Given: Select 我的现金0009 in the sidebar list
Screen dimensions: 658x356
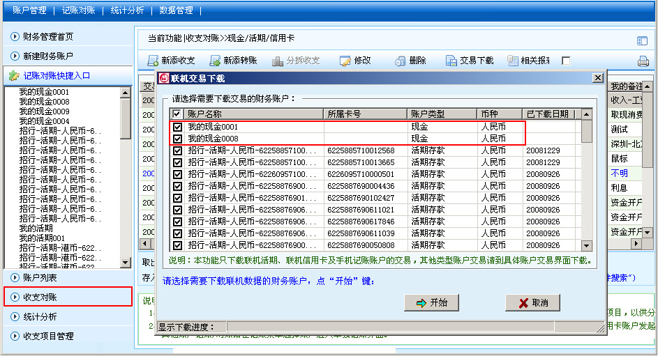Looking at the screenshot, I should [x=44, y=111].
